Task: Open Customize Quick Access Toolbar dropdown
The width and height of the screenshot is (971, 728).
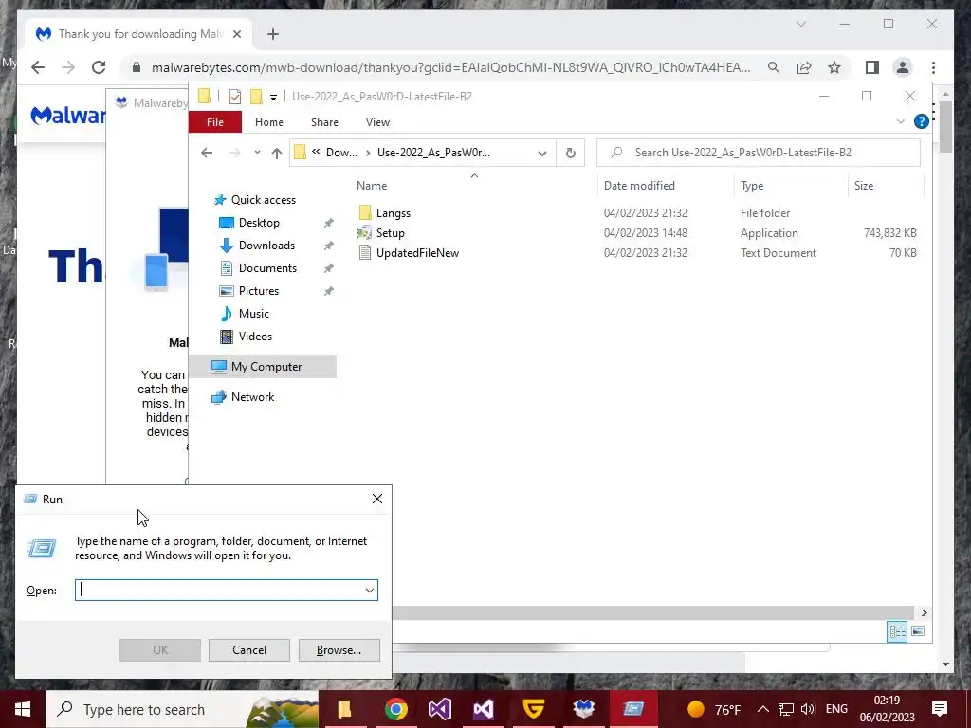Action: tap(273, 98)
